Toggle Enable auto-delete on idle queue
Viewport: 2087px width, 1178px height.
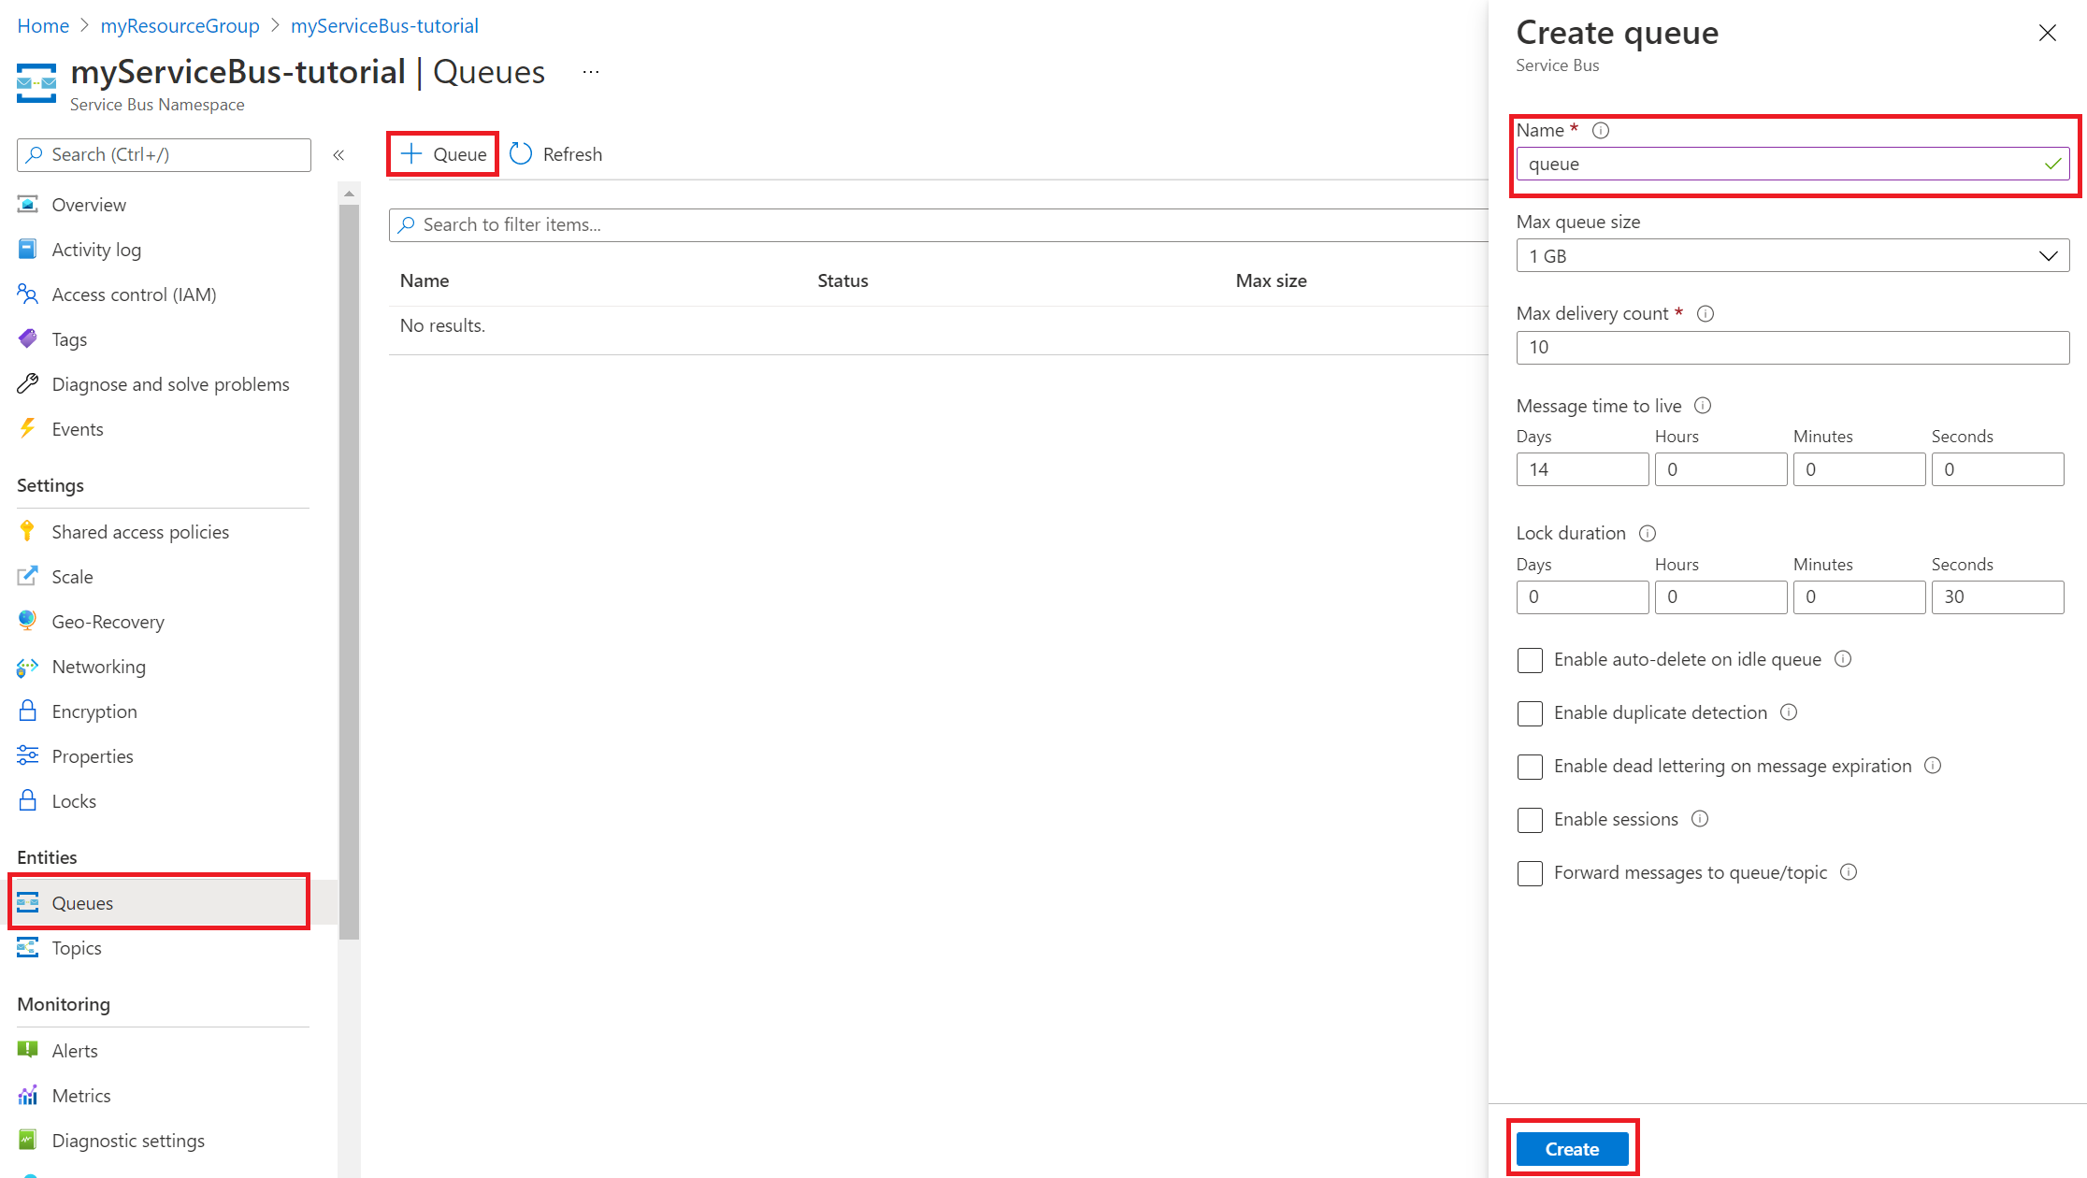[x=1531, y=658]
